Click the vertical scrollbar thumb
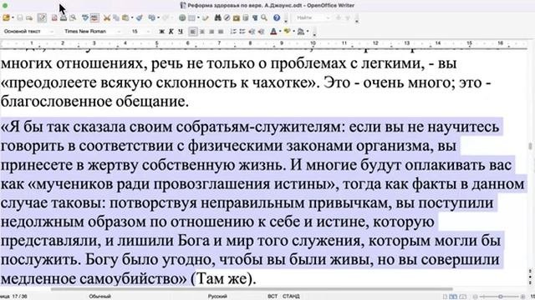 click(530, 146)
